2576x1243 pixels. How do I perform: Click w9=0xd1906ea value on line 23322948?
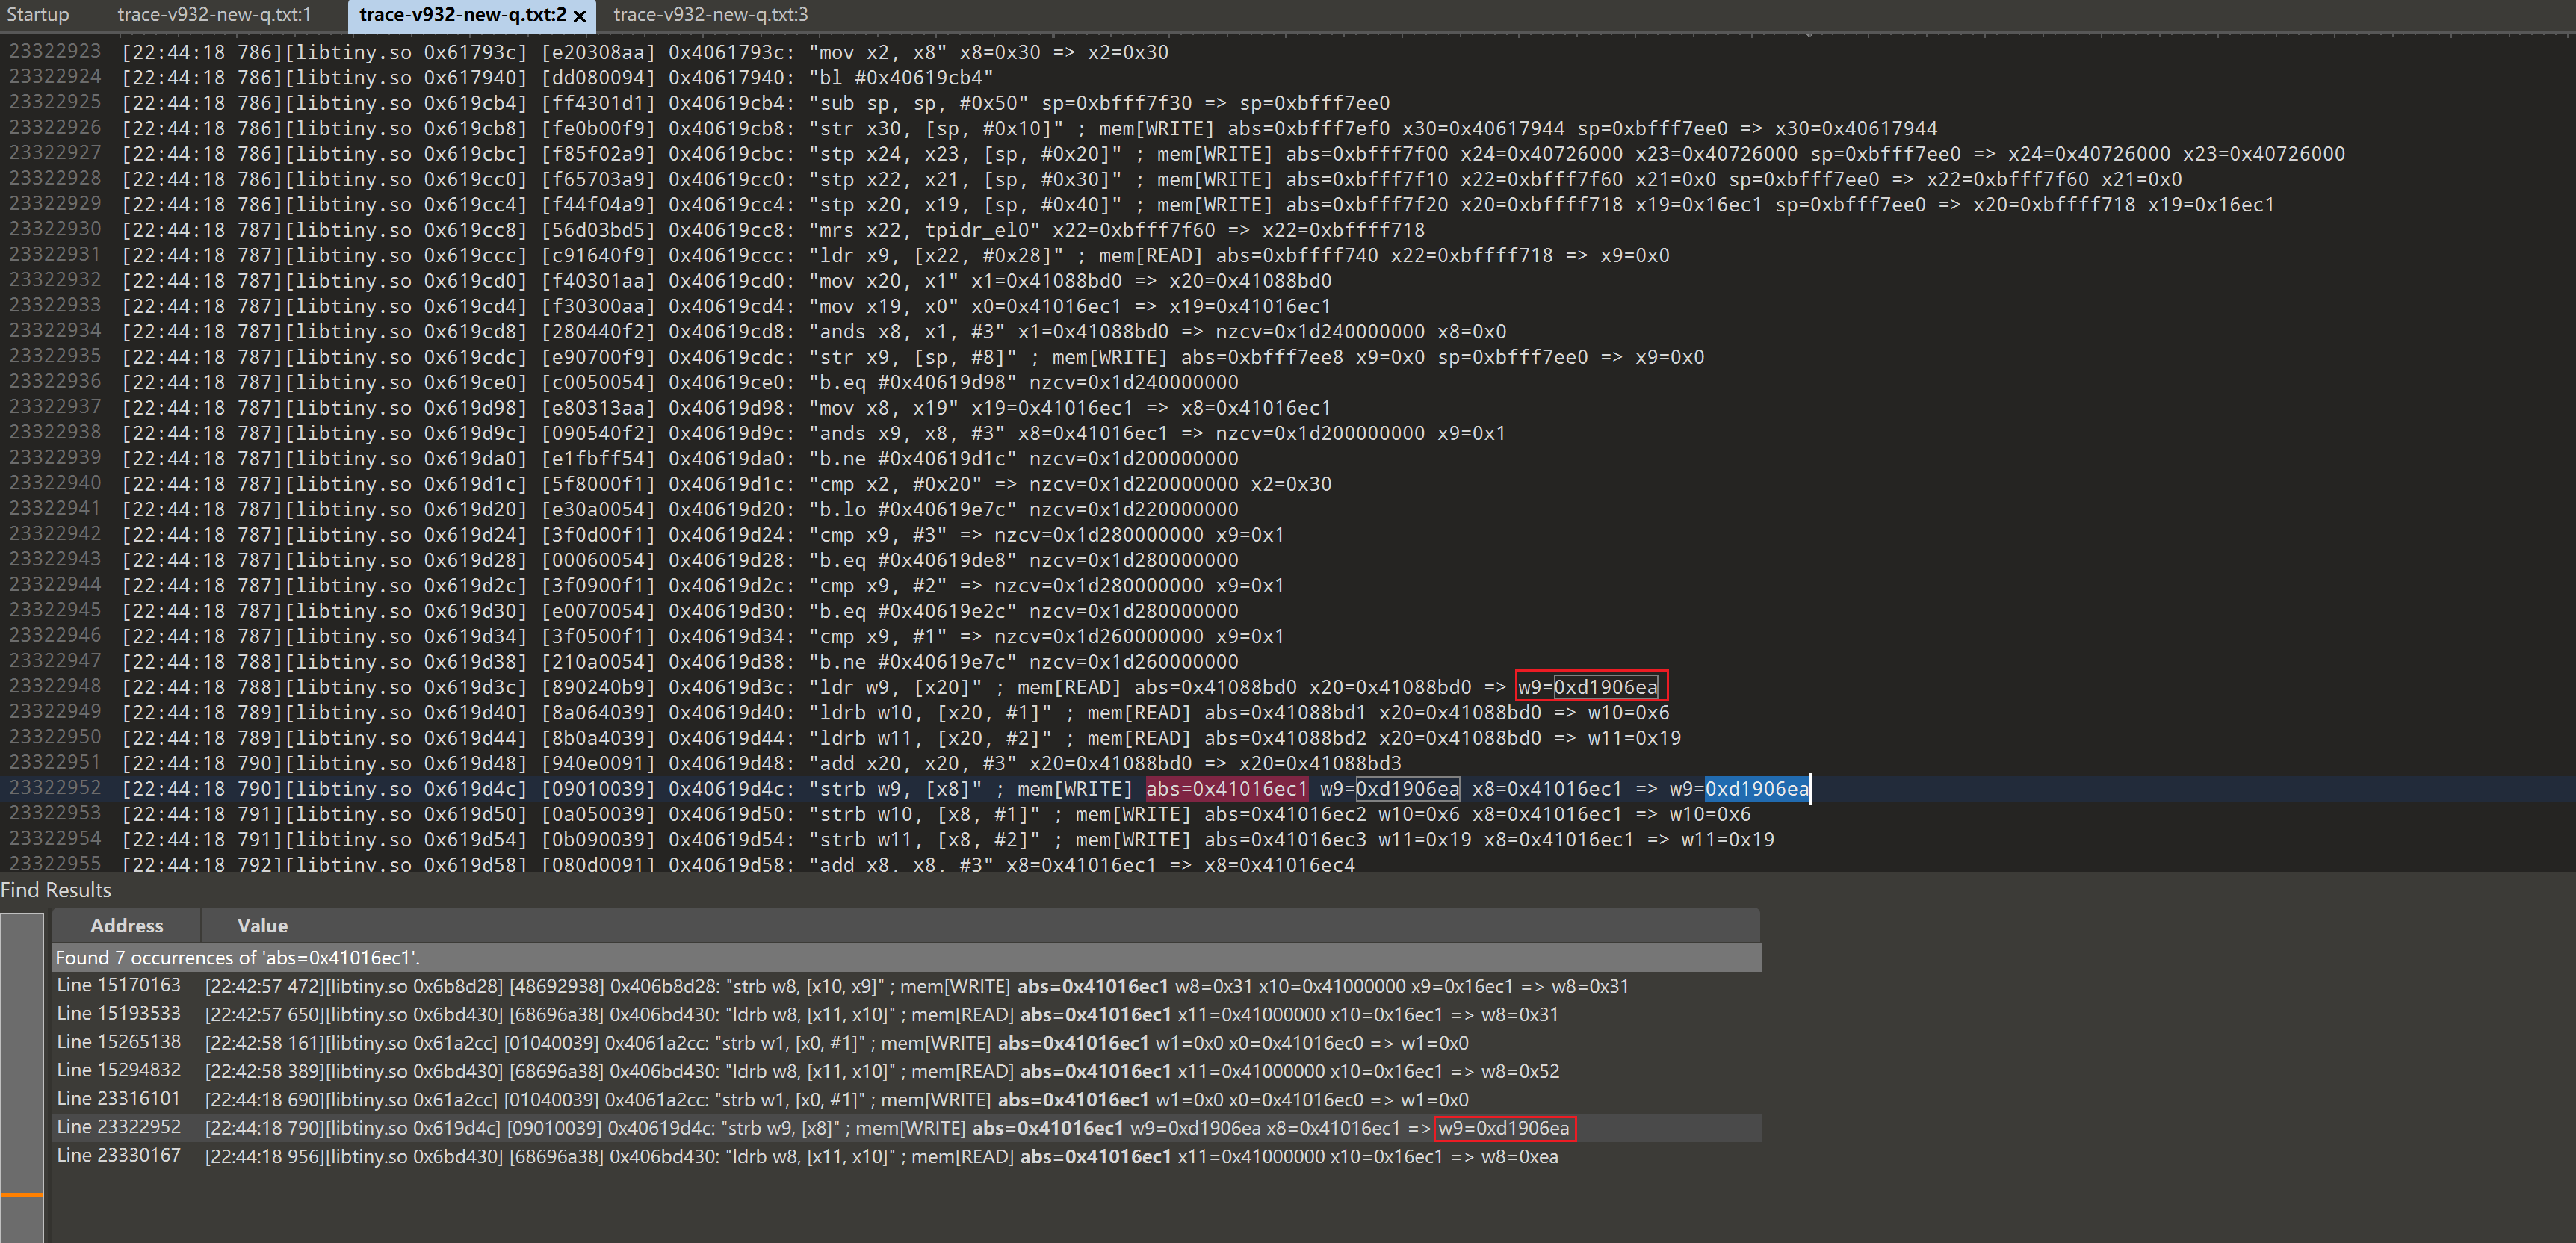(x=1588, y=686)
